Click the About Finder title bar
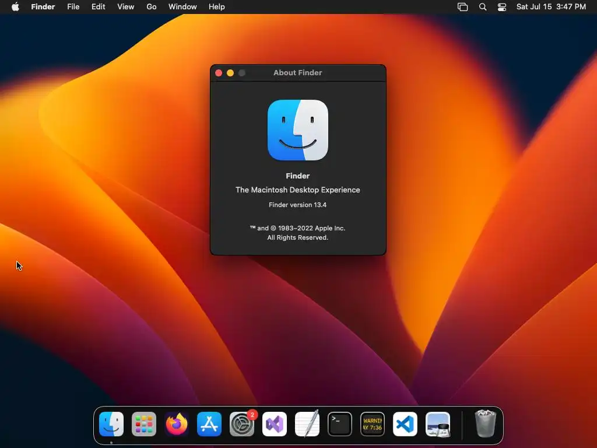597x448 pixels. (x=298, y=73)
